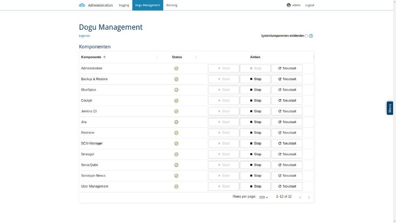Open the Rows per page dropdown

point(263,197)
